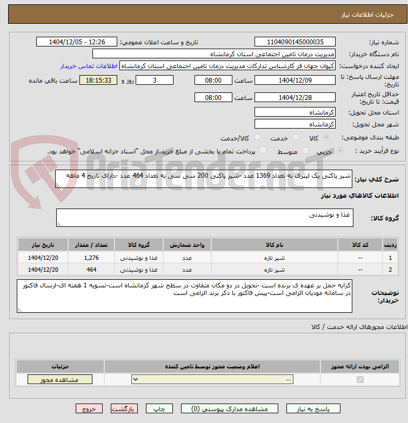This screenshot has width=408, height=423.
Task: Click the ردیف column header
Action: pos(390,245)
